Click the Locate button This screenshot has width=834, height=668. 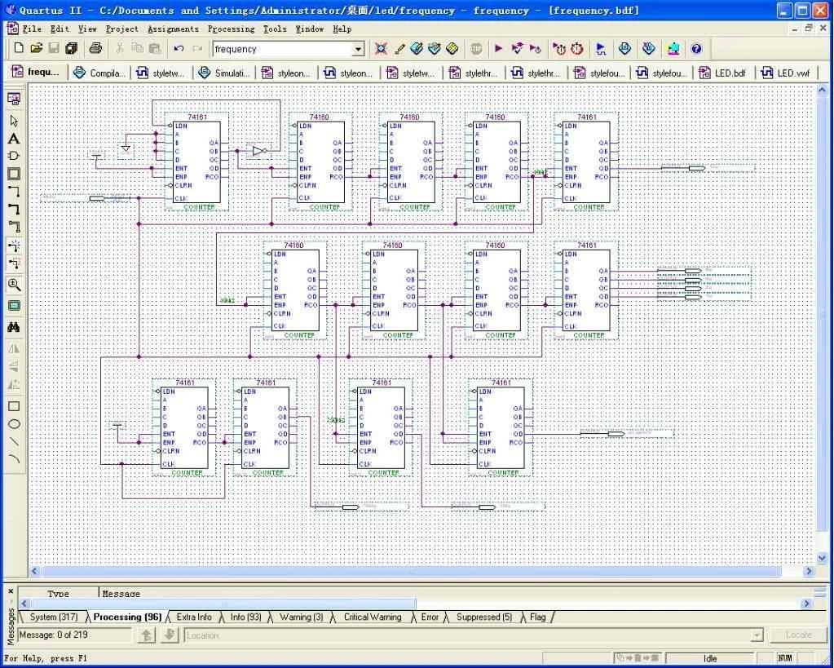tap(798, 635)
